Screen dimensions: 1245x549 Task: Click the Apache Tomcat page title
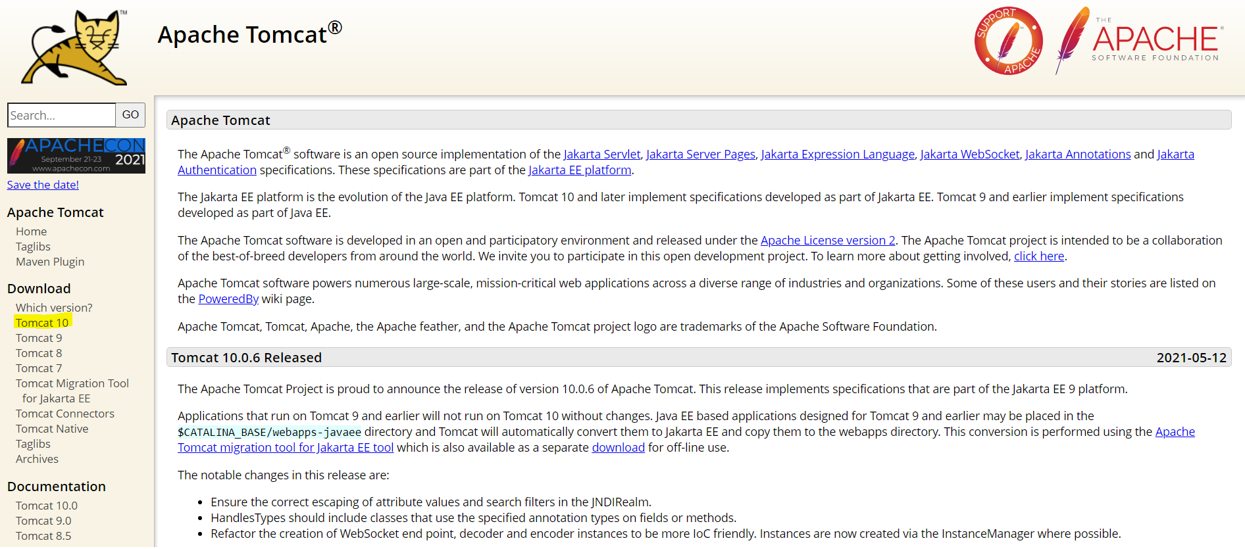(250, 34)
